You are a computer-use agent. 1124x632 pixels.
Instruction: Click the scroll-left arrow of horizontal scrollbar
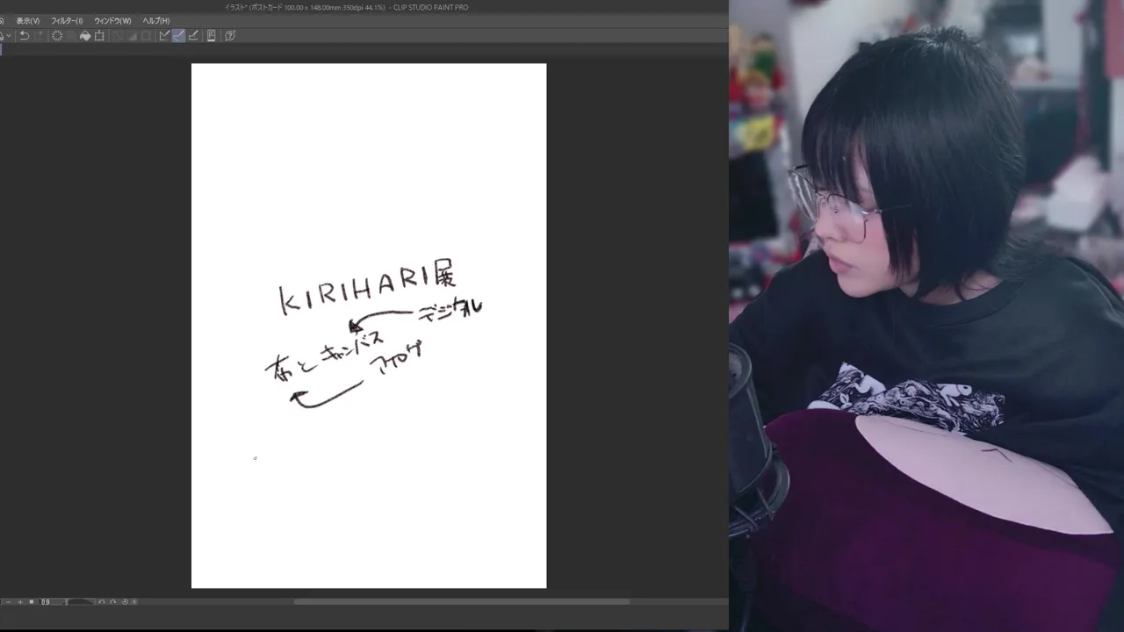135,602
